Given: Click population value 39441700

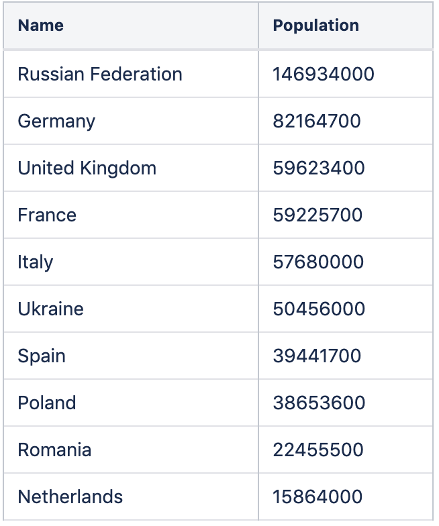Looking at the screenshot, I should click(x=317, y=356).
